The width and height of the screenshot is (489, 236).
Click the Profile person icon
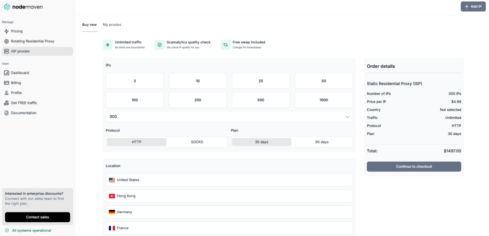point(7,93)
